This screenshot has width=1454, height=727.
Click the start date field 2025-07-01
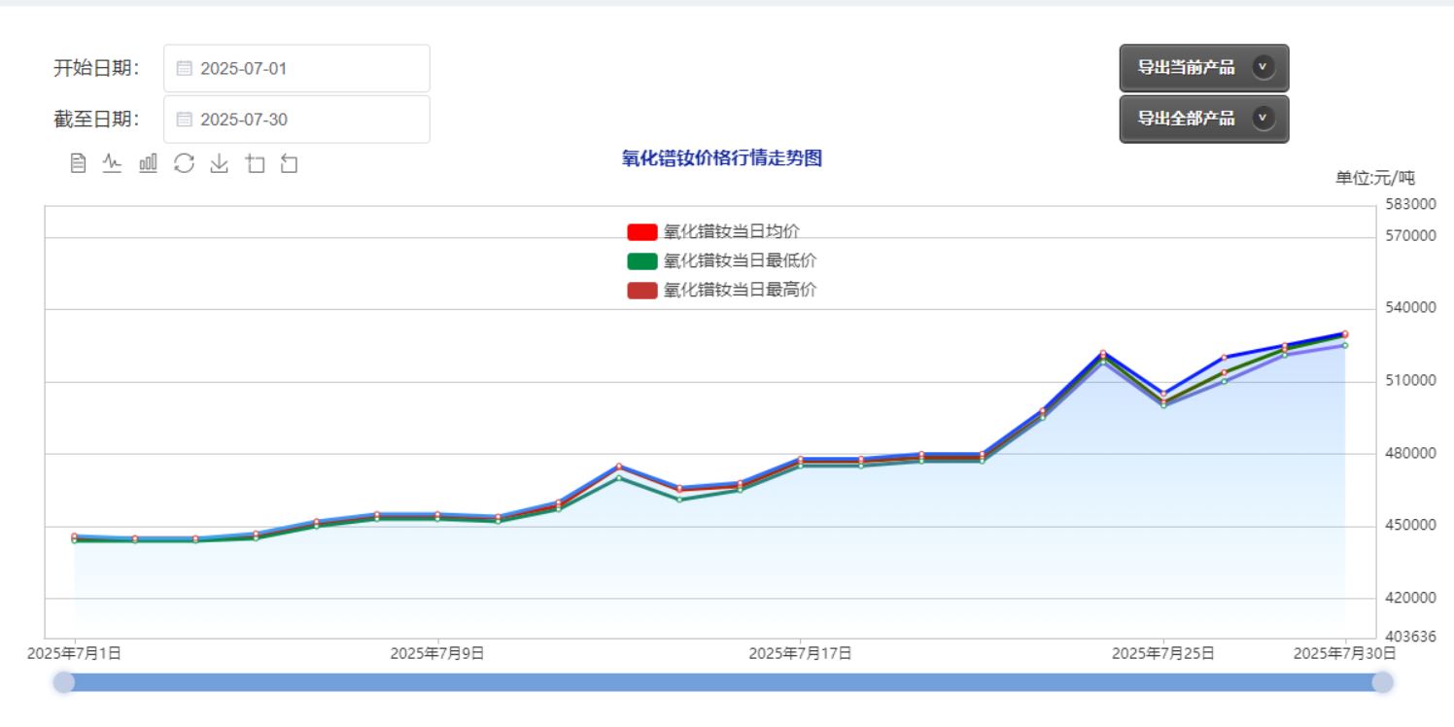point(296,68)
